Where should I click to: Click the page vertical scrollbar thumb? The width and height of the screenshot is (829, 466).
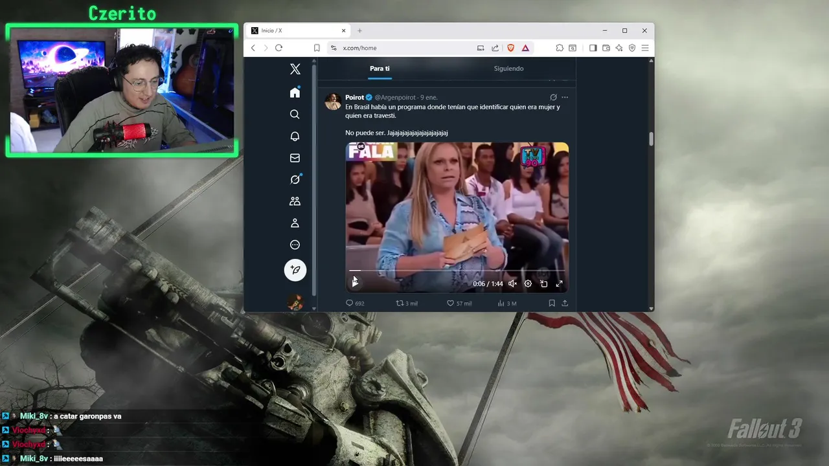tap(651, 139)
